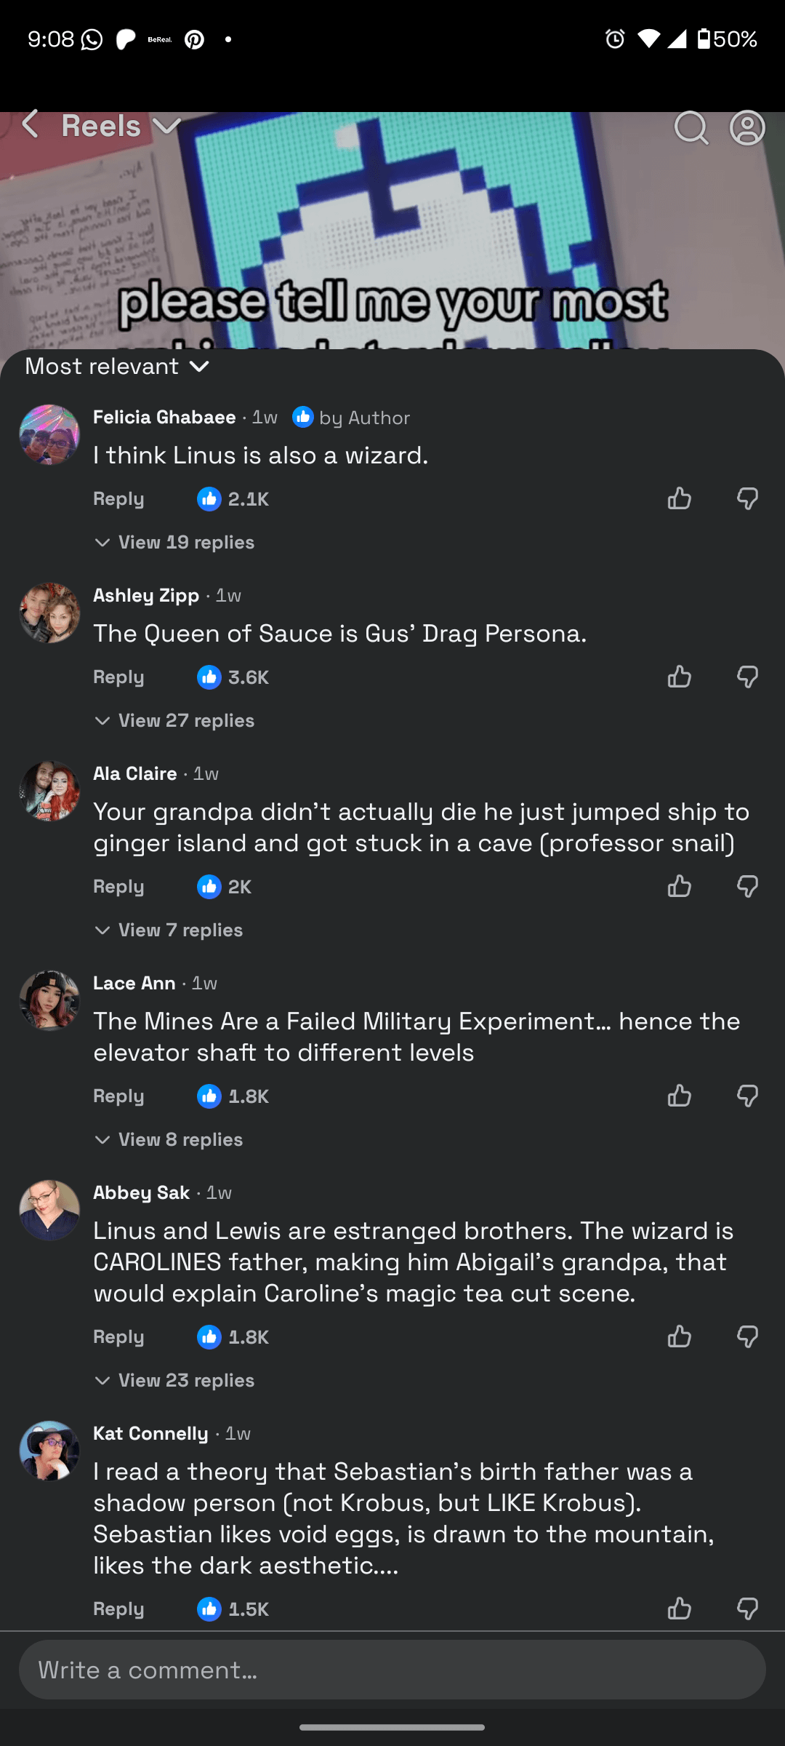Thumbs down Felicia Ghabaee's comment
The image size is (785, 1746).
coord(747,499)
